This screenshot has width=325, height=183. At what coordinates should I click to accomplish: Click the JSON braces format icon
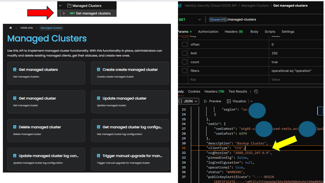(180, 101)
